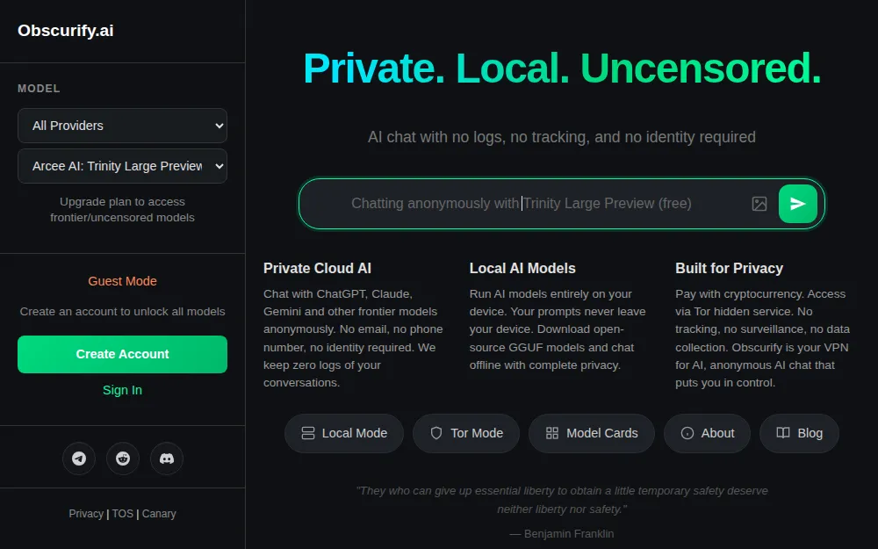Click the Obscurify.ai logo title
878x549 pixels.
tap(66, 31)
